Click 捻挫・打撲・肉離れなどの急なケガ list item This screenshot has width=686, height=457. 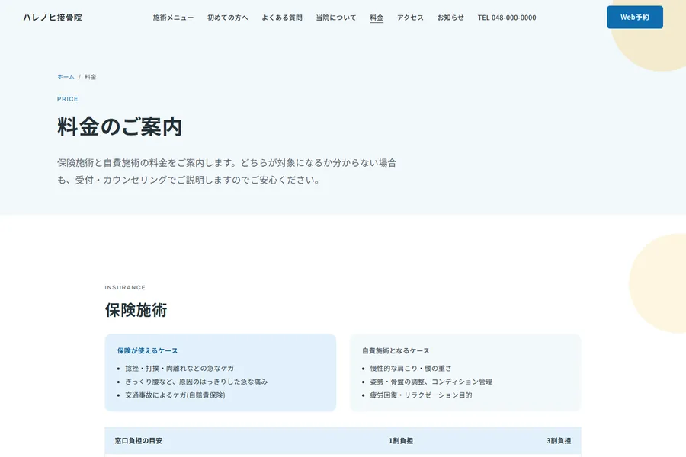(179, 368)
